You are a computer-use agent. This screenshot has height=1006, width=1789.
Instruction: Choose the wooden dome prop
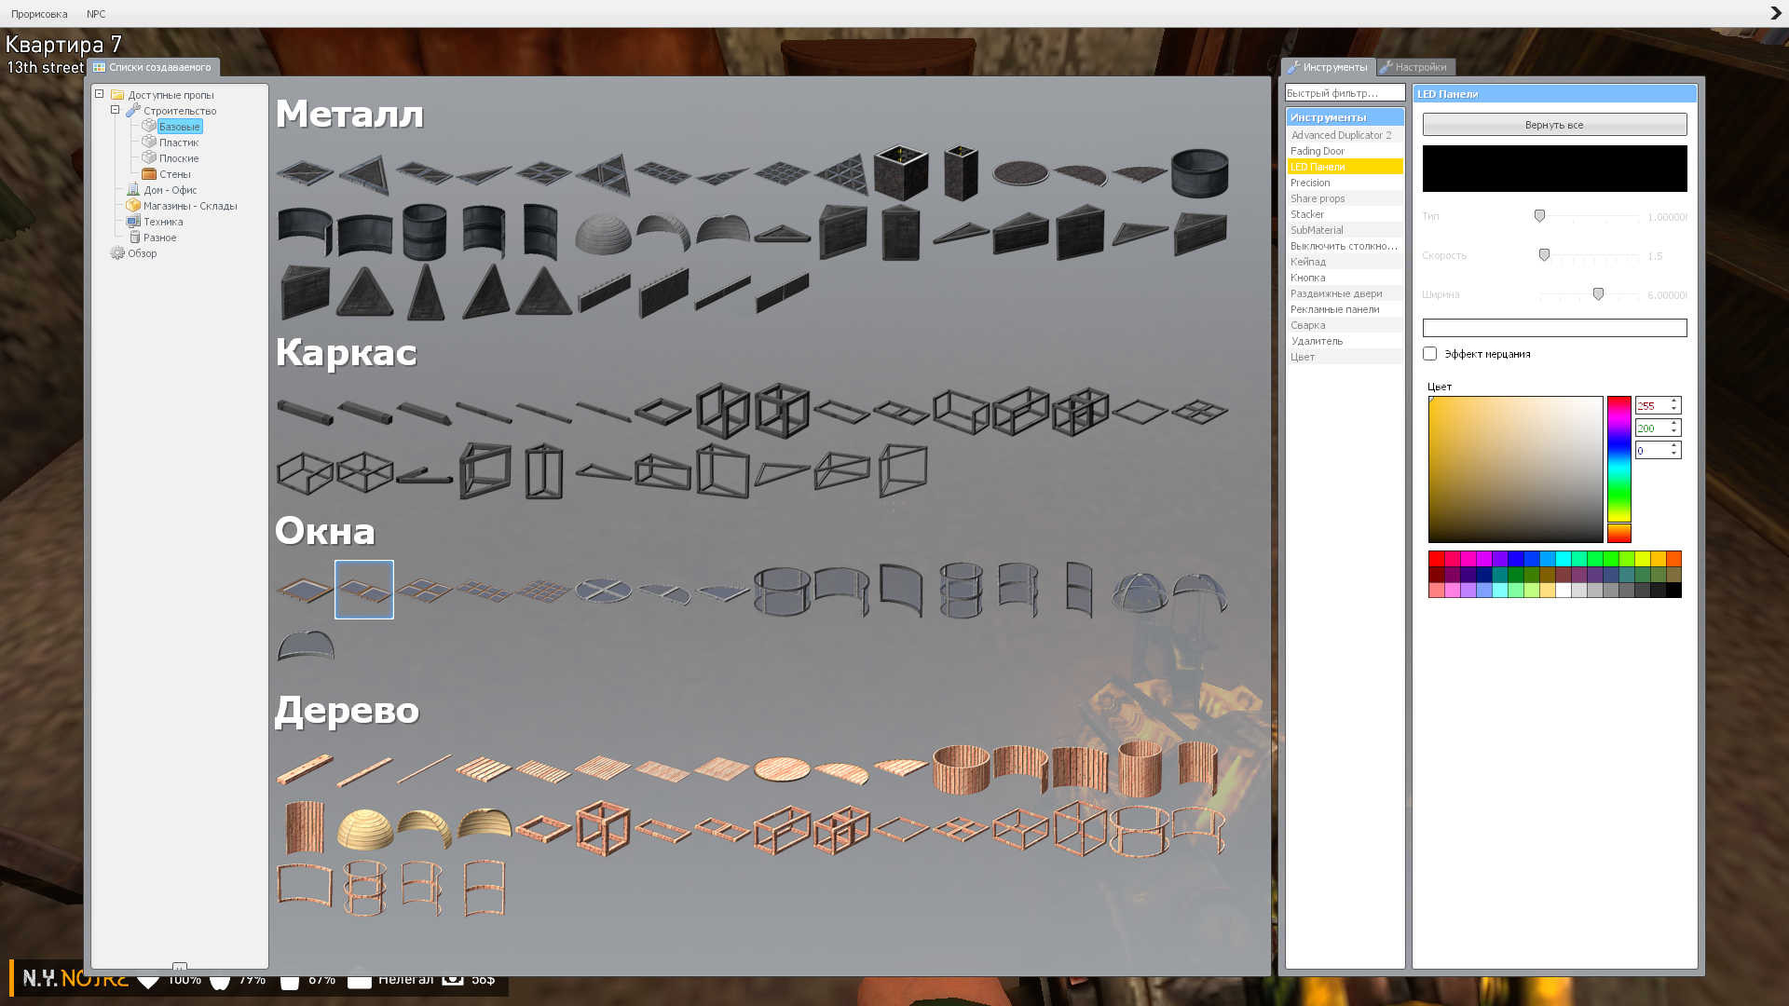[364, 828]
